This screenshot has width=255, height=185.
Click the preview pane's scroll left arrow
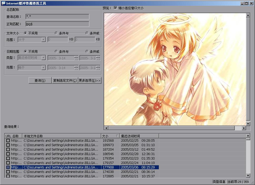click(106, 128)
